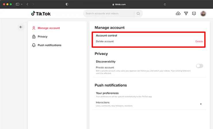Click the Manage account page heading
Screen dimensions: 213x129
[109, 28]
